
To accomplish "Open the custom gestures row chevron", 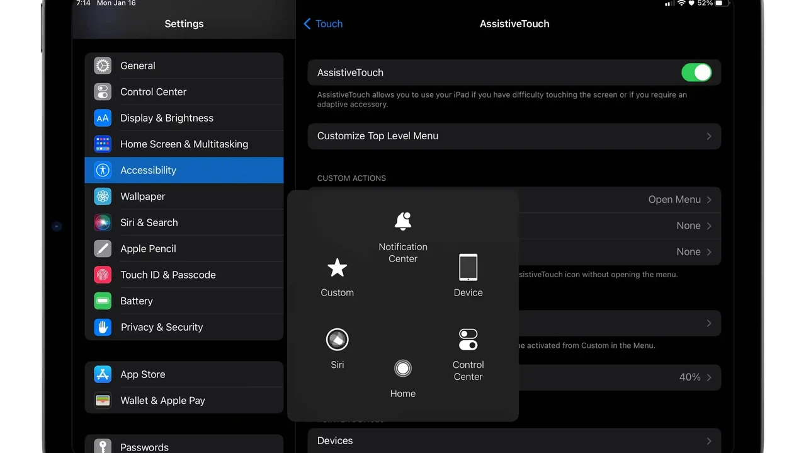I will click(x=709, y=323).
